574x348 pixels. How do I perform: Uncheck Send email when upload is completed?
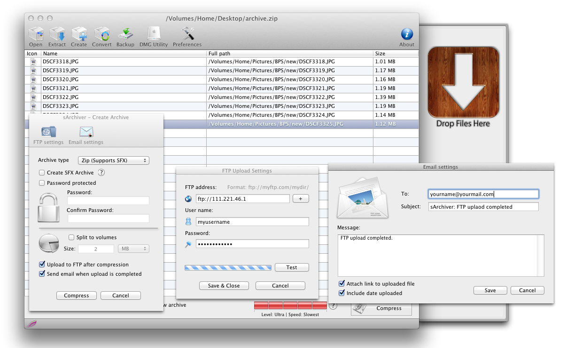pos(42,274)
